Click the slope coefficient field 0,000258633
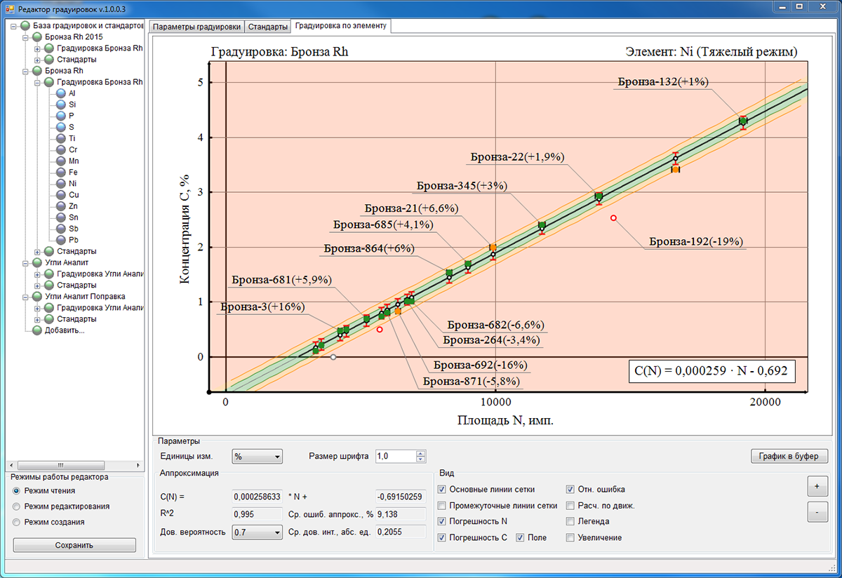The height and width of the screenshot is (578, 842). (x=257, y=497)
